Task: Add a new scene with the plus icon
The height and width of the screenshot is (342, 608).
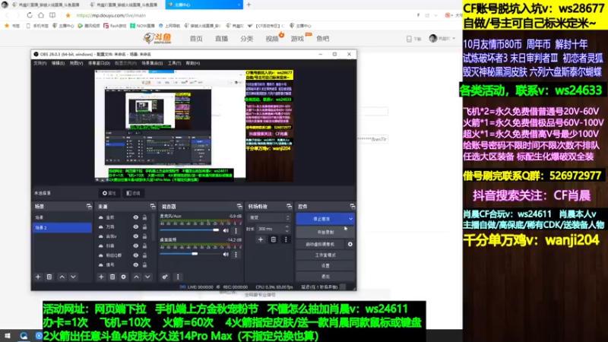Action: pos(38,277)
